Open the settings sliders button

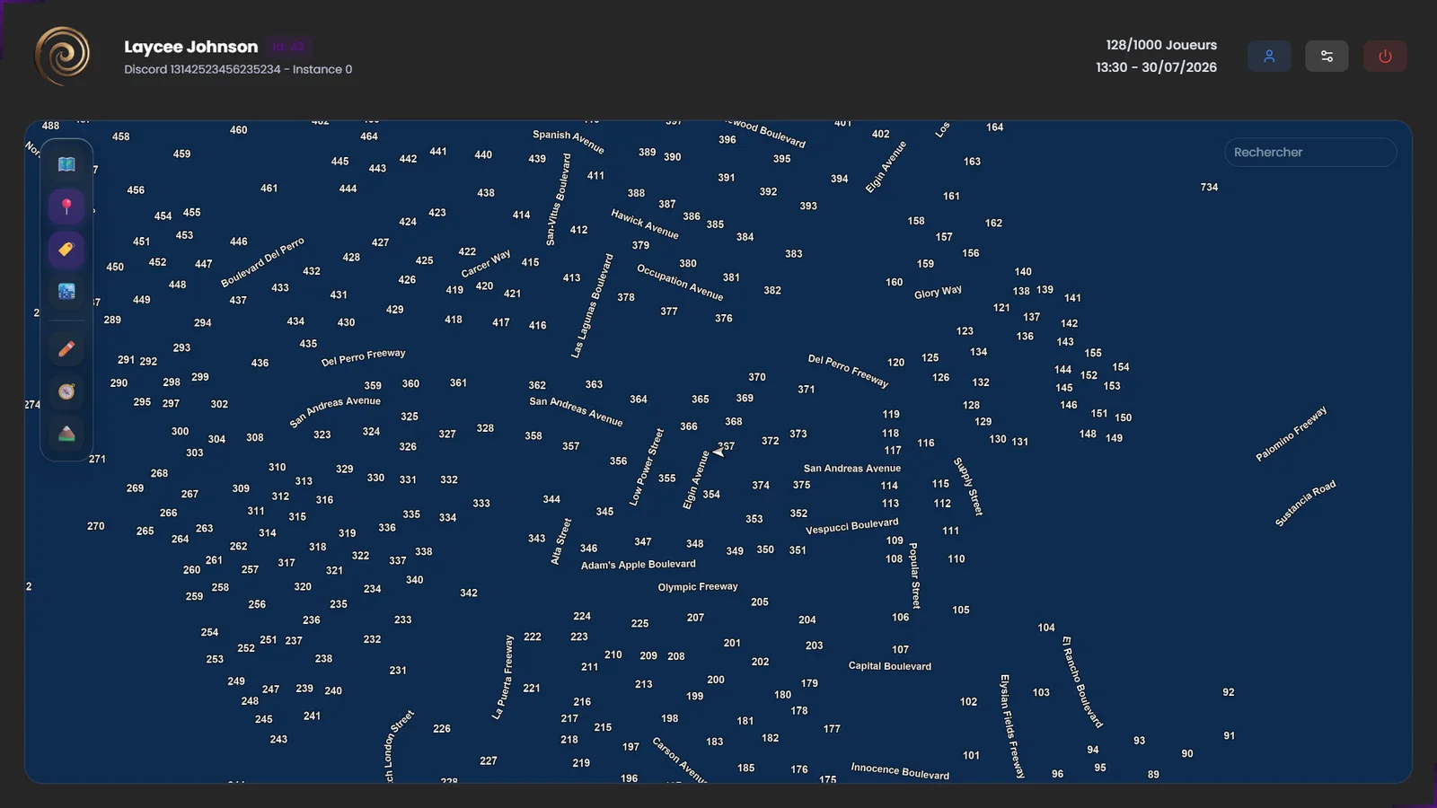[1327, 56]
